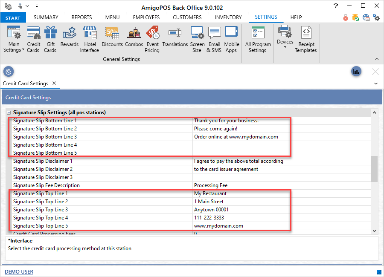The height and width of the screenshot is (277, 384).
Task: Open the Discounts settings
Action: [112, 37]
